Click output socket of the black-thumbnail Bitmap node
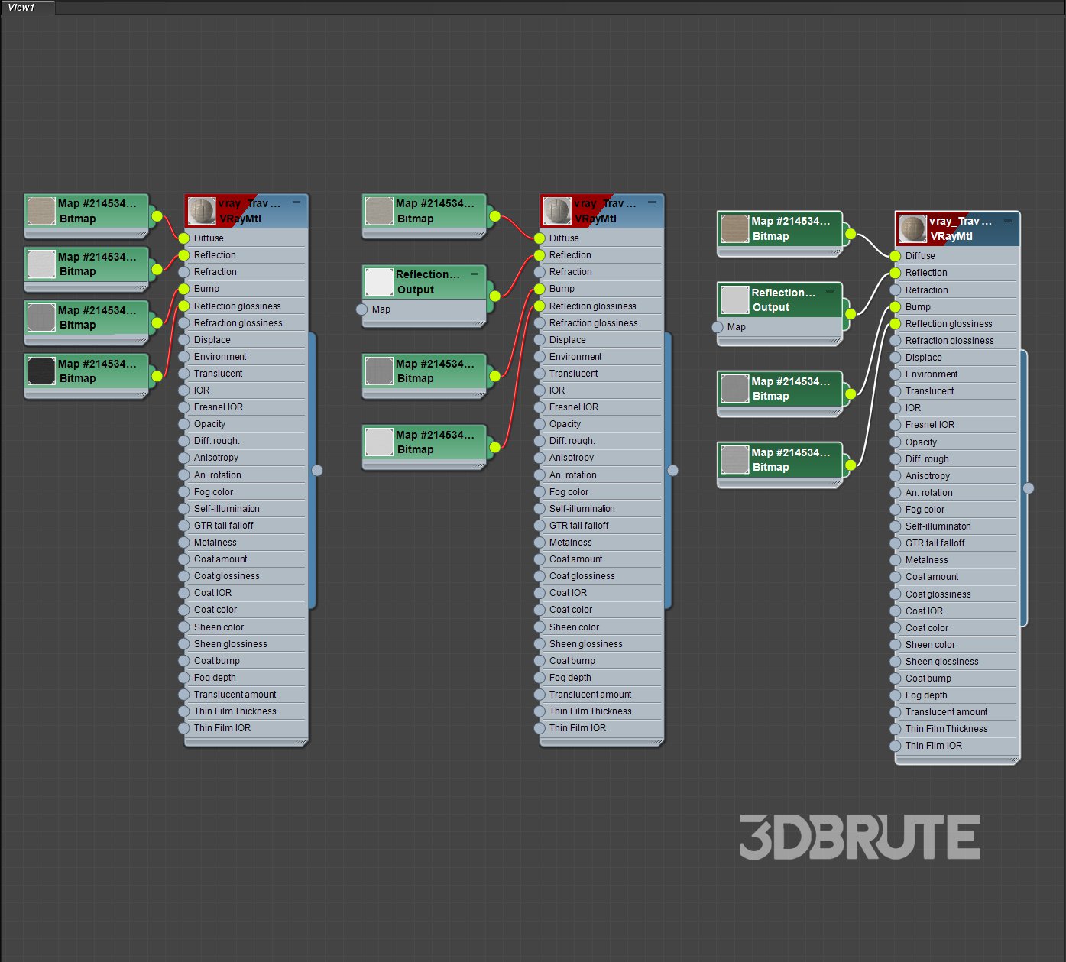The height and width of the screenshot is (962, 1066). coord(157,376)
